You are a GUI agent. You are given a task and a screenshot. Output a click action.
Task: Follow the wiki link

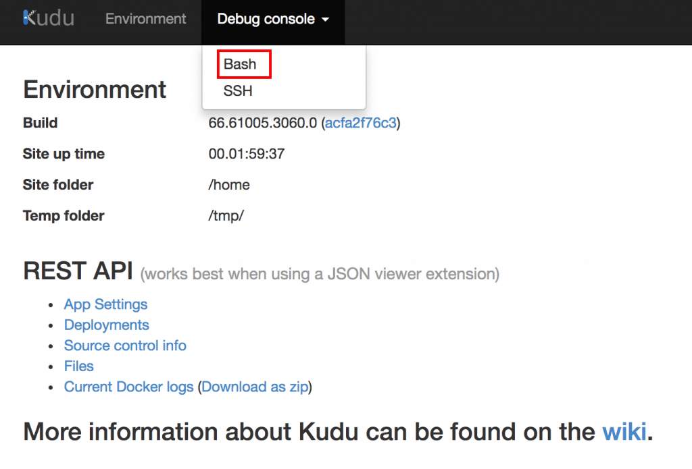pos(624,431)
